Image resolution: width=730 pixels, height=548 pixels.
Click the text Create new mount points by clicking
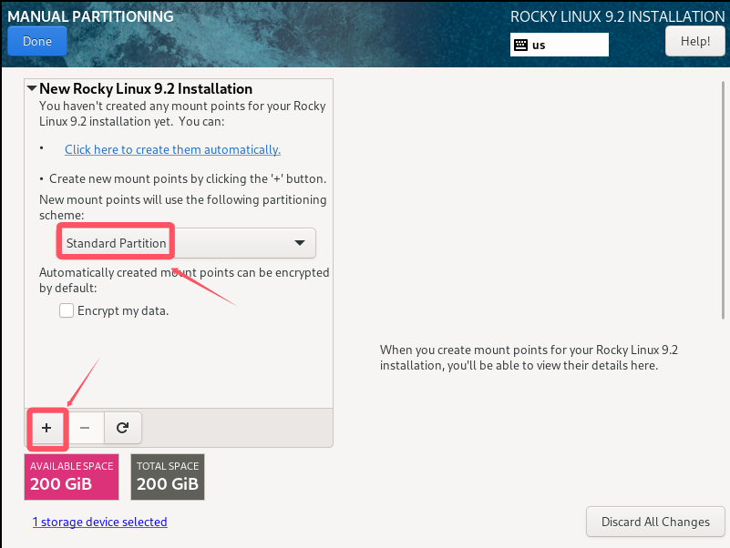click(x=188, y=178)
